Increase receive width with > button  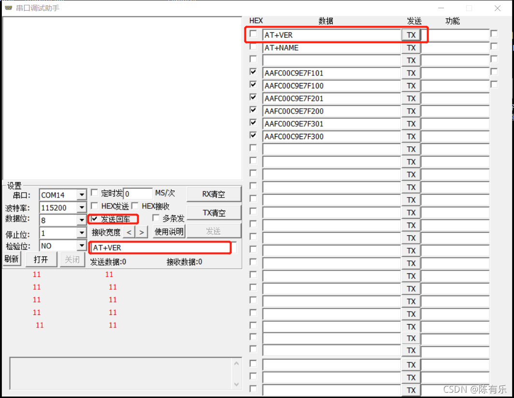pos(142,232)
